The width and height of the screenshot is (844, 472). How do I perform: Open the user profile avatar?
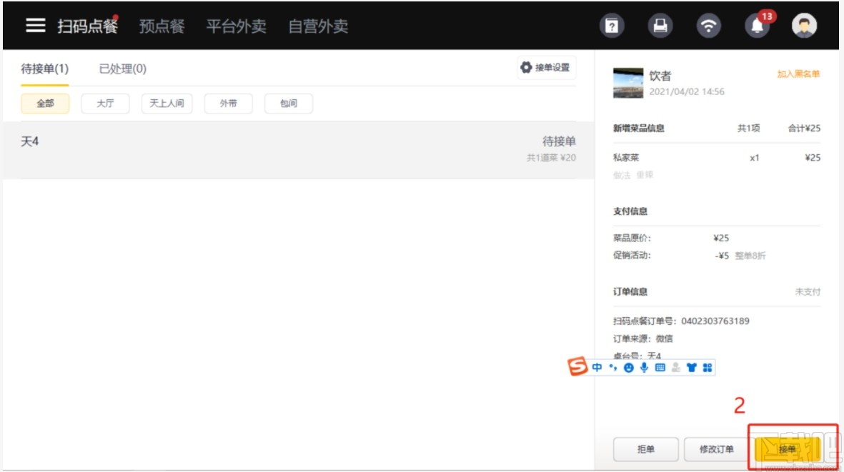pyautogui.click(x=803, y=25)
